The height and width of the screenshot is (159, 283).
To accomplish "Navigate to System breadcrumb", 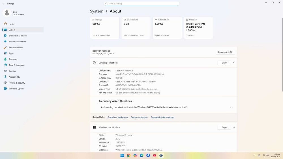I will pos(97,11).
